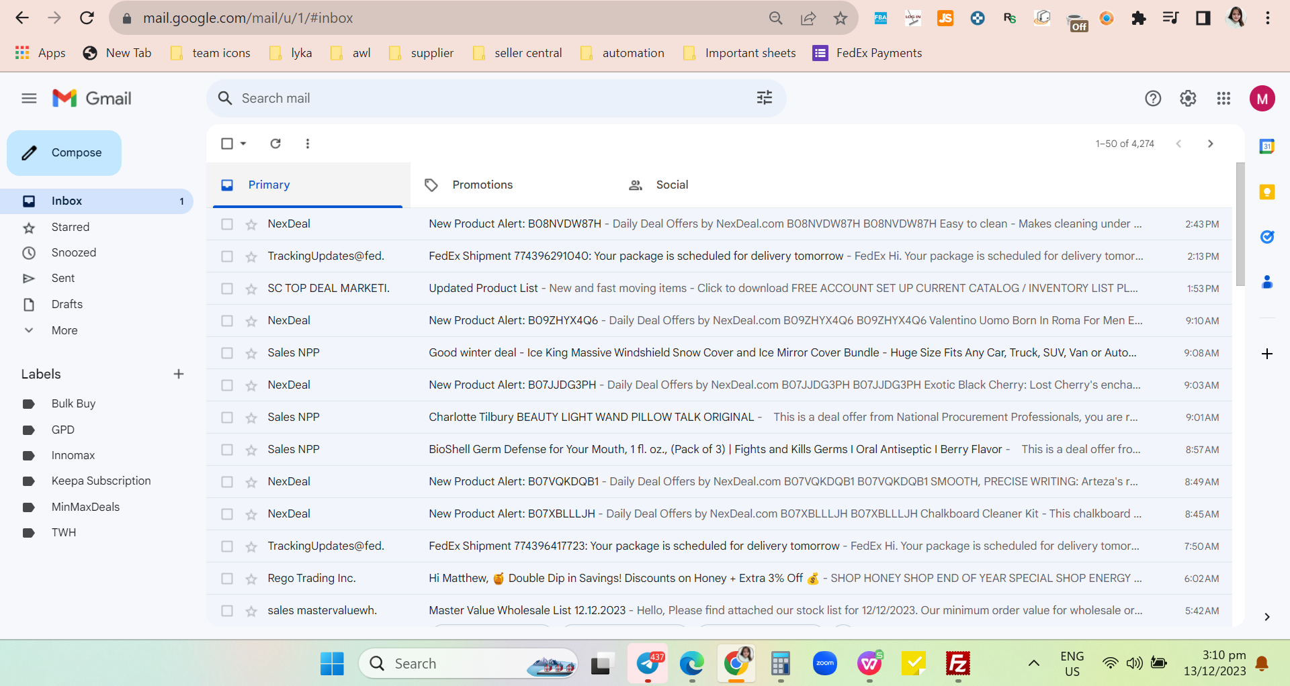Open Google account avatar M
The image size is (1290, 686).
click(x=1262, y=99)
